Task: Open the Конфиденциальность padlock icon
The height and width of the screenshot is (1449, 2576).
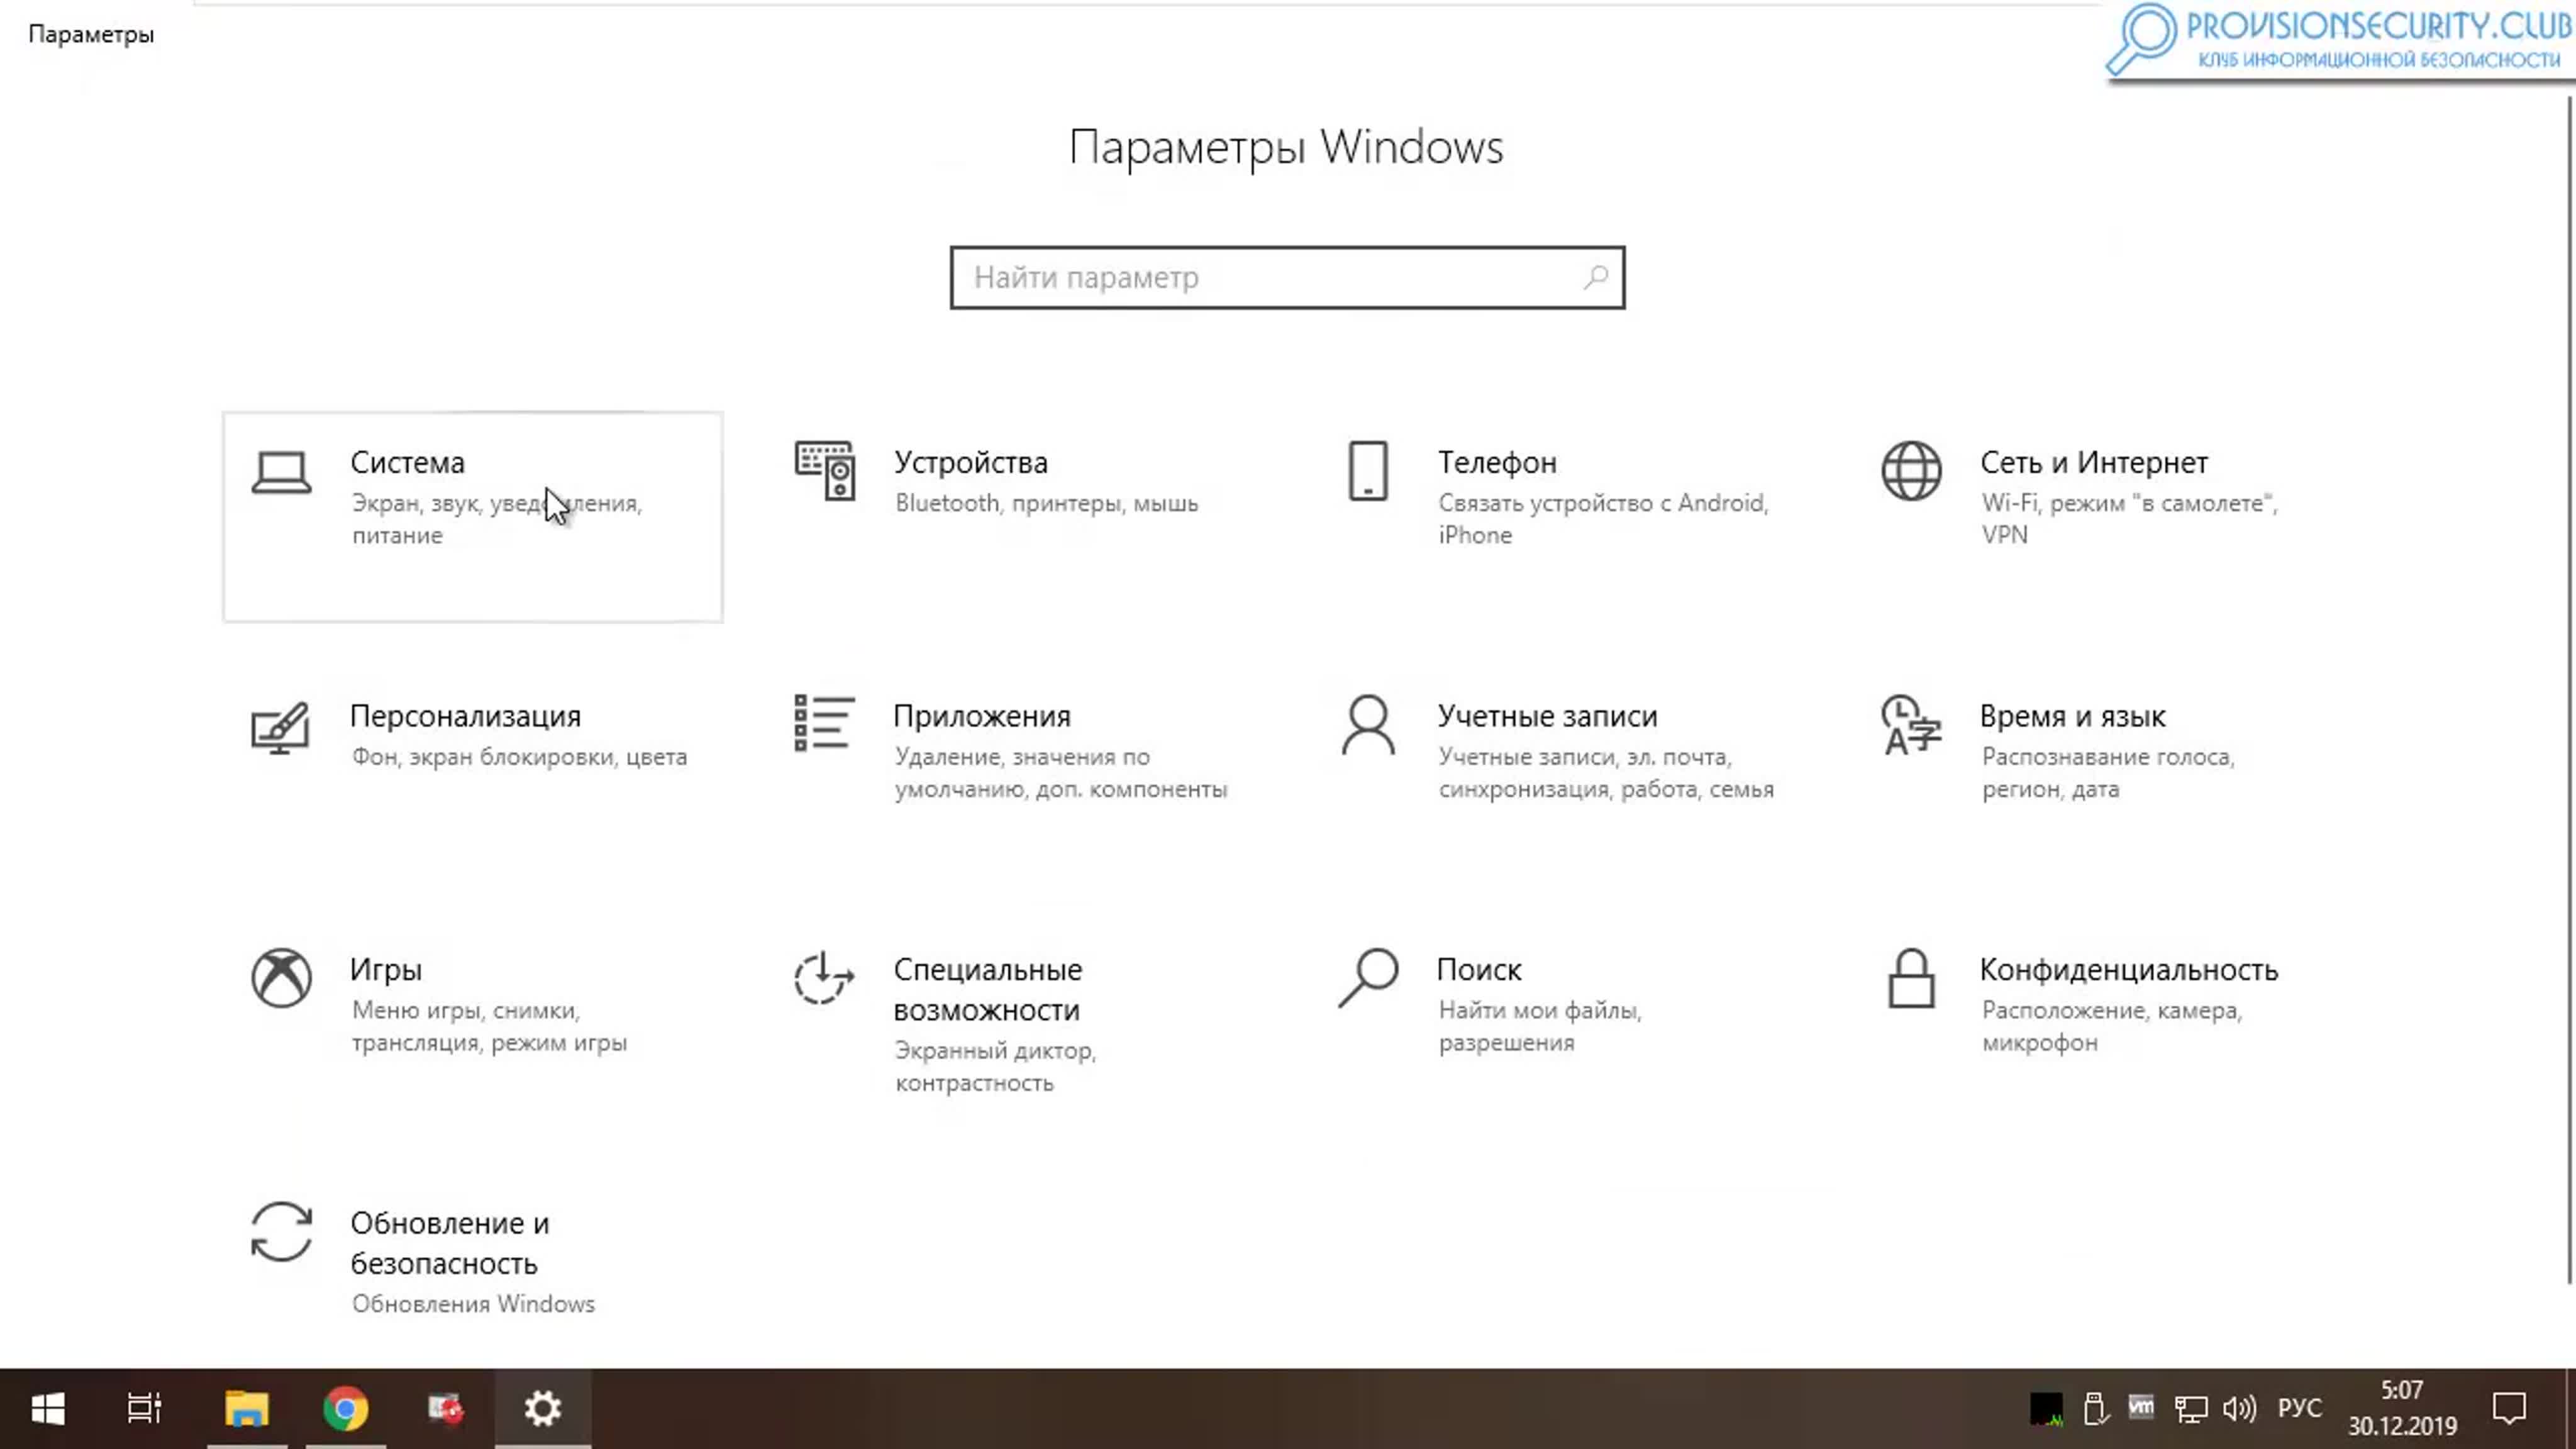Action: 1911,978
